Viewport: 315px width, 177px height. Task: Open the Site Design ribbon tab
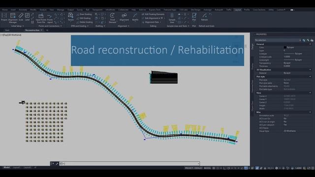pyautogui.click(x=195, y=10)
